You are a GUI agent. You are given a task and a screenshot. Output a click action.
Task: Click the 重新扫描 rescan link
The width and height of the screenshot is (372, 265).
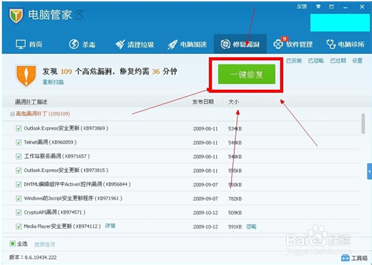tap(53, 82)
